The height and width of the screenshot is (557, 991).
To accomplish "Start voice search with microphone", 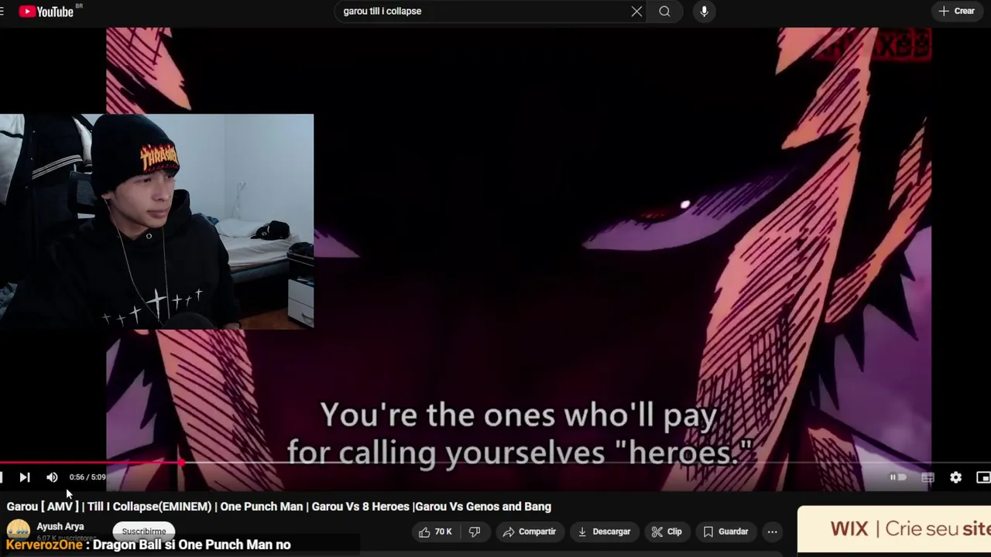I will [704, 11].
